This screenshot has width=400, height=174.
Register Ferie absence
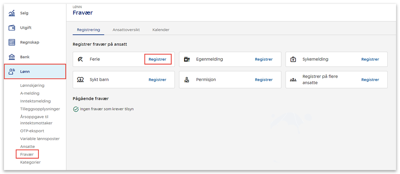tap(157, 59)
